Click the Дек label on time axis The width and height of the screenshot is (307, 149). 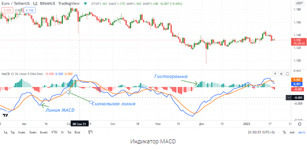point(202,124)
